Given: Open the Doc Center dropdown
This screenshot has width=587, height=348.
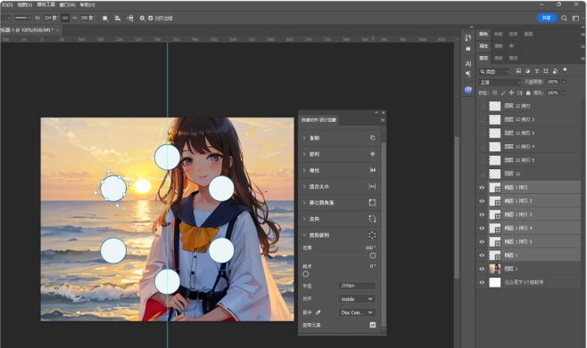Looking at the screenshot, I should point(357,312).
